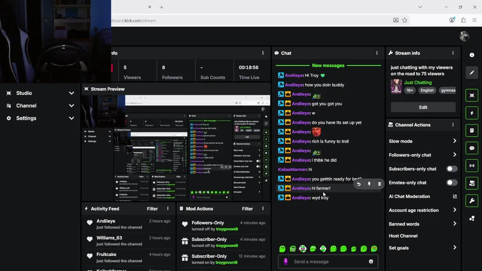Open the info icon in right sidebar
The width and height of the screenshot is (482, 271).
point(472,55)
